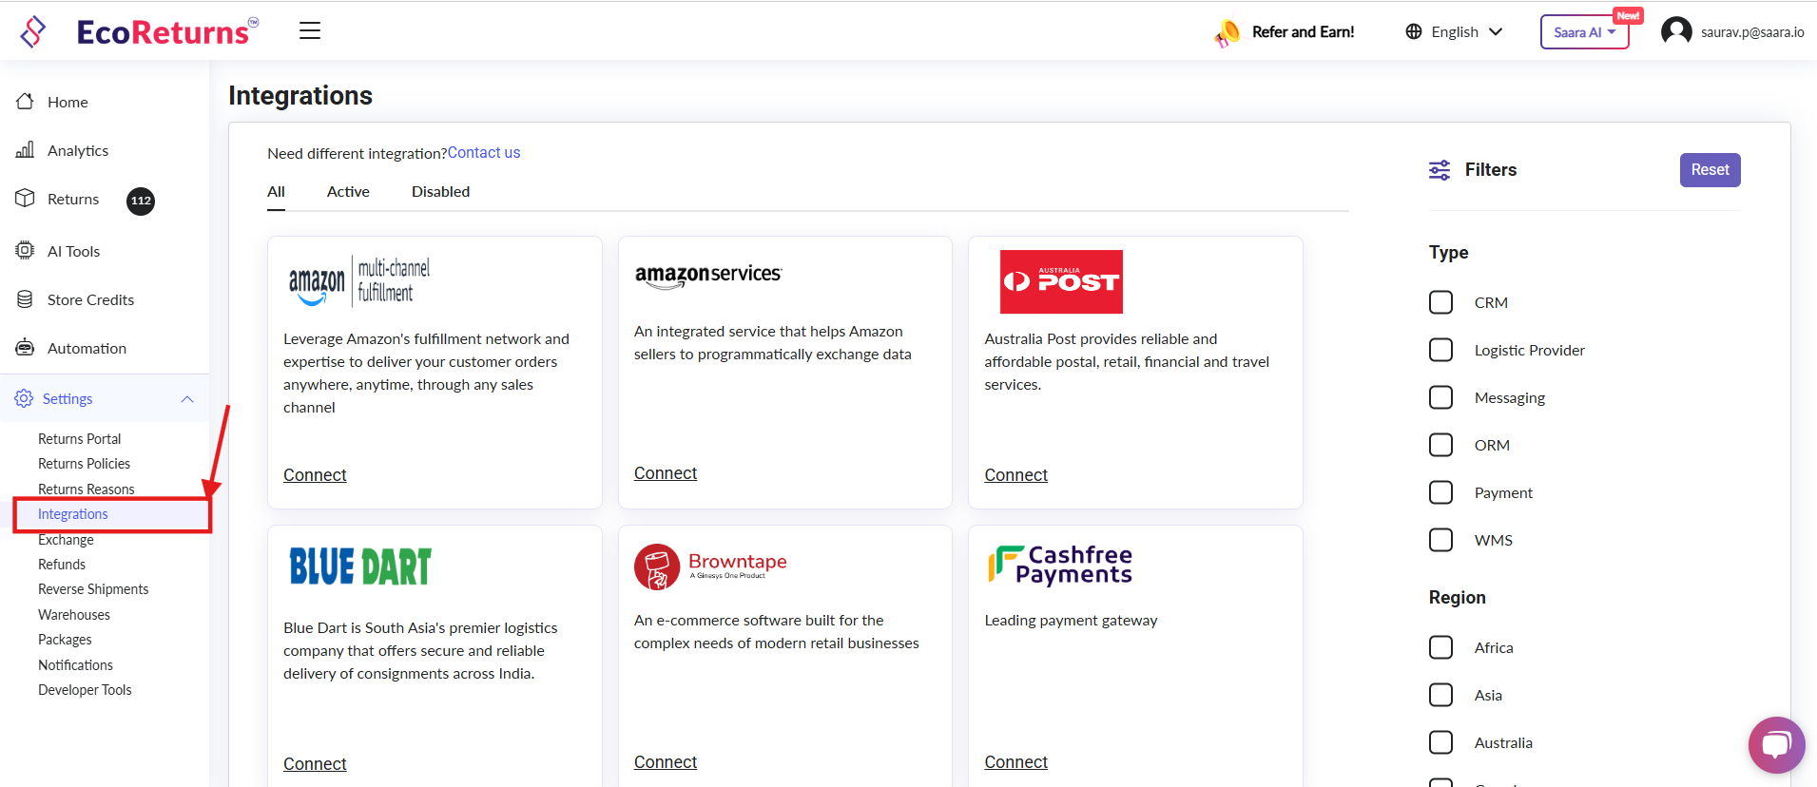Click the user profile avatar
Image resolution: width=1817 pixels, height=787 pixels.
coord(1675,31)
